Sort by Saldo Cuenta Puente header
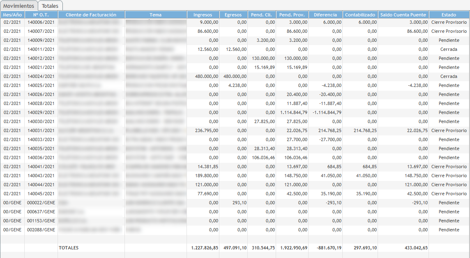 click(x=403, y=15)
